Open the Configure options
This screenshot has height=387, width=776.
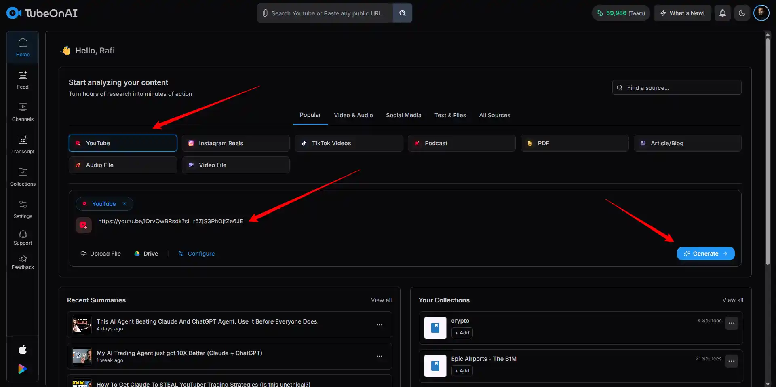click(x=196, y=254)
